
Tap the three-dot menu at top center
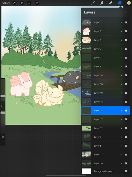[x=66, y=2]
